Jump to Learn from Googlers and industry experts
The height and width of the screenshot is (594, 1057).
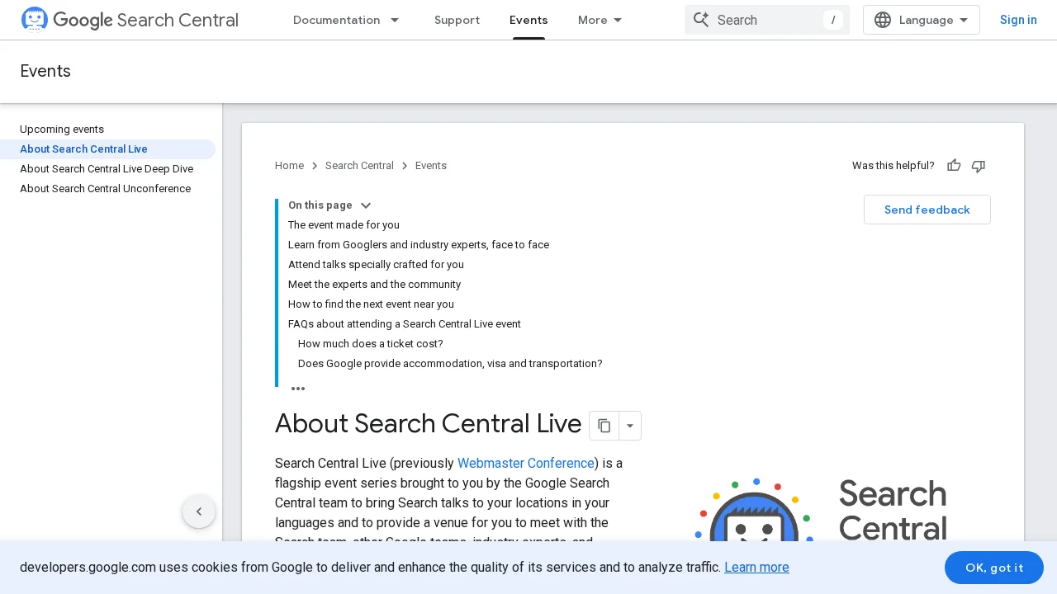point(419,245)
